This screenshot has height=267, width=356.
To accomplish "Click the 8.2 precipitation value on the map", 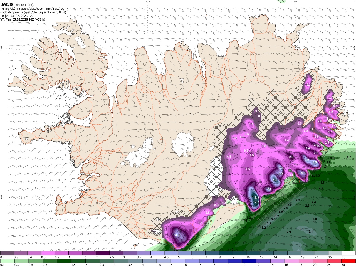I will [x=275, y=180].
